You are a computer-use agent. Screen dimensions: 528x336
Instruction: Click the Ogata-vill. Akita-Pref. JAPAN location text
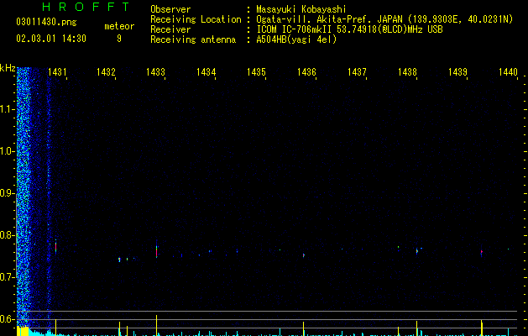pos(384,19)
